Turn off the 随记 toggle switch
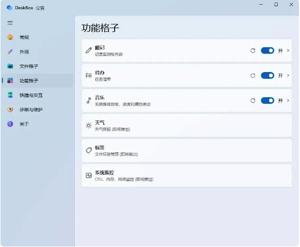Screen dimensions: 300x247 [x=267, y=50]
